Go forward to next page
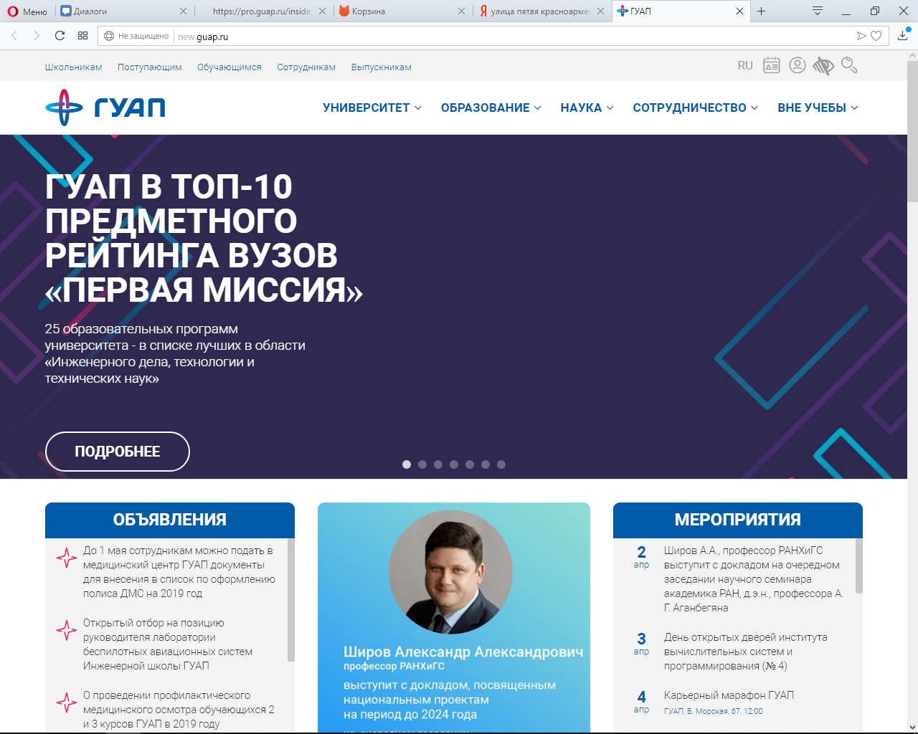 click(37, 36)
